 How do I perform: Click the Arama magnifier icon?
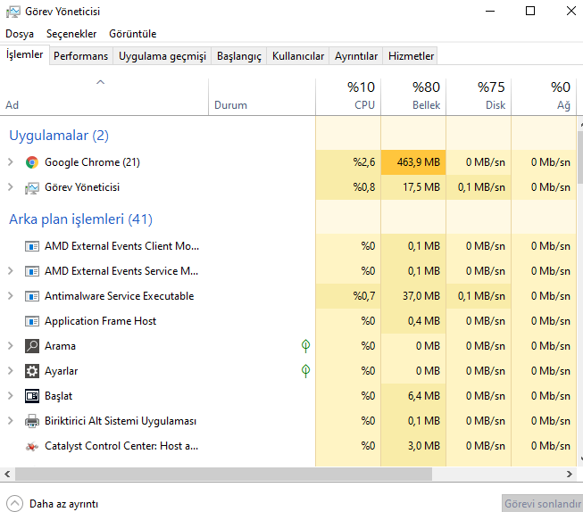click(x=32, y=346)
